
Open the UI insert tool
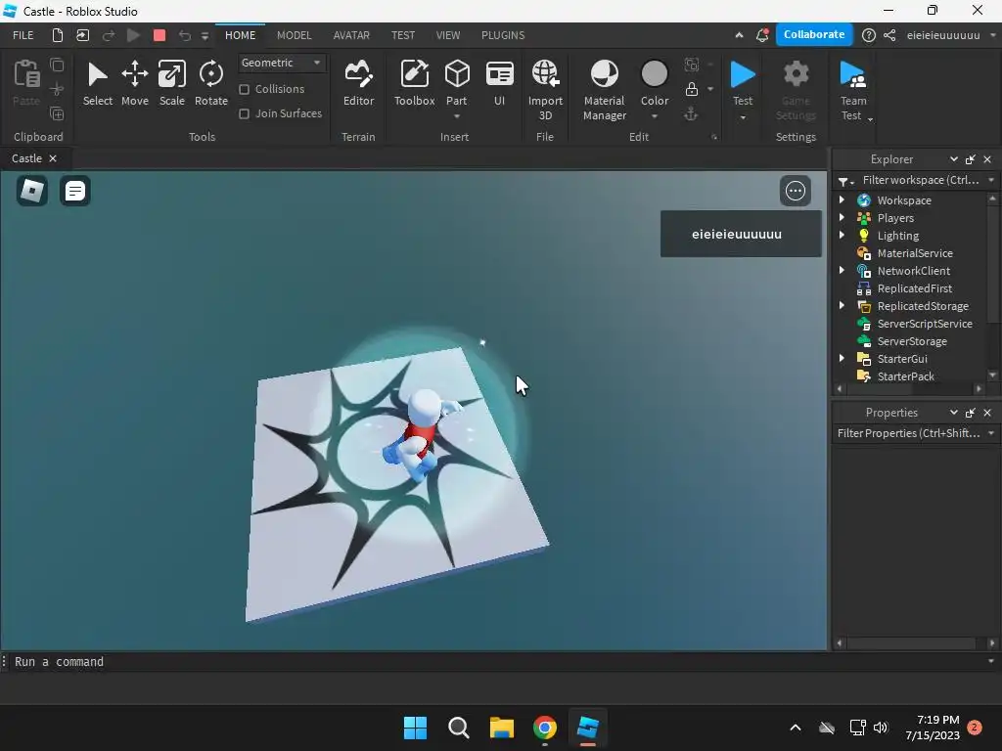[x=500, y=83]
